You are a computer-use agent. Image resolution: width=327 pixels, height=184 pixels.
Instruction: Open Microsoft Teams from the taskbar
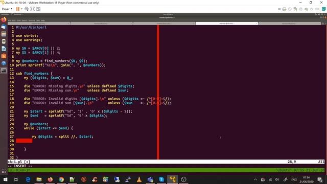coord(150,179)
